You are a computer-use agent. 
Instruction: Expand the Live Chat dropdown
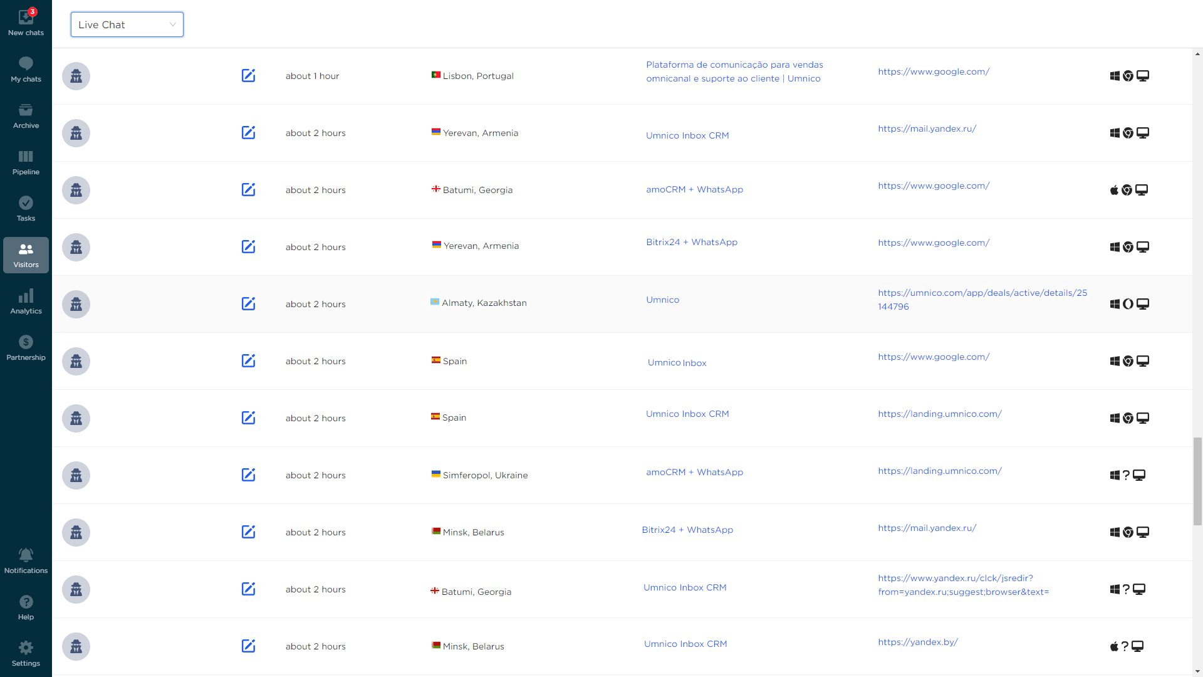127,24
